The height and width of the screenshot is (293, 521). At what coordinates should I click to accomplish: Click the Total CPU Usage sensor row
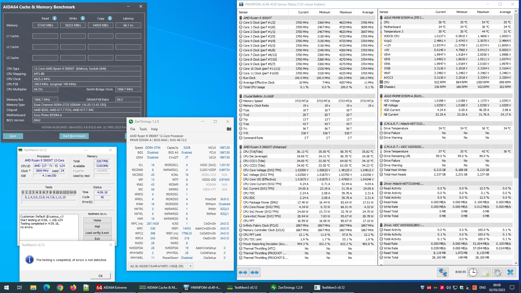click(307, 87)
